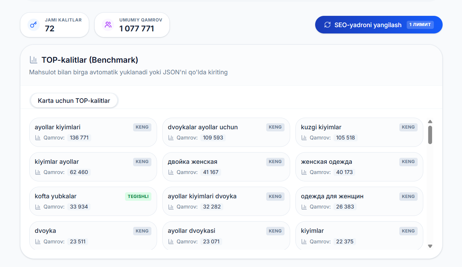
Task: Click the coverage value 109 593
Action: coord(213,138)
